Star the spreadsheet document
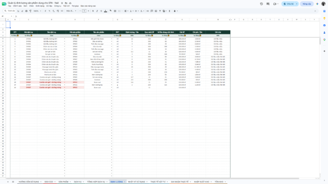 click(62, 3)
